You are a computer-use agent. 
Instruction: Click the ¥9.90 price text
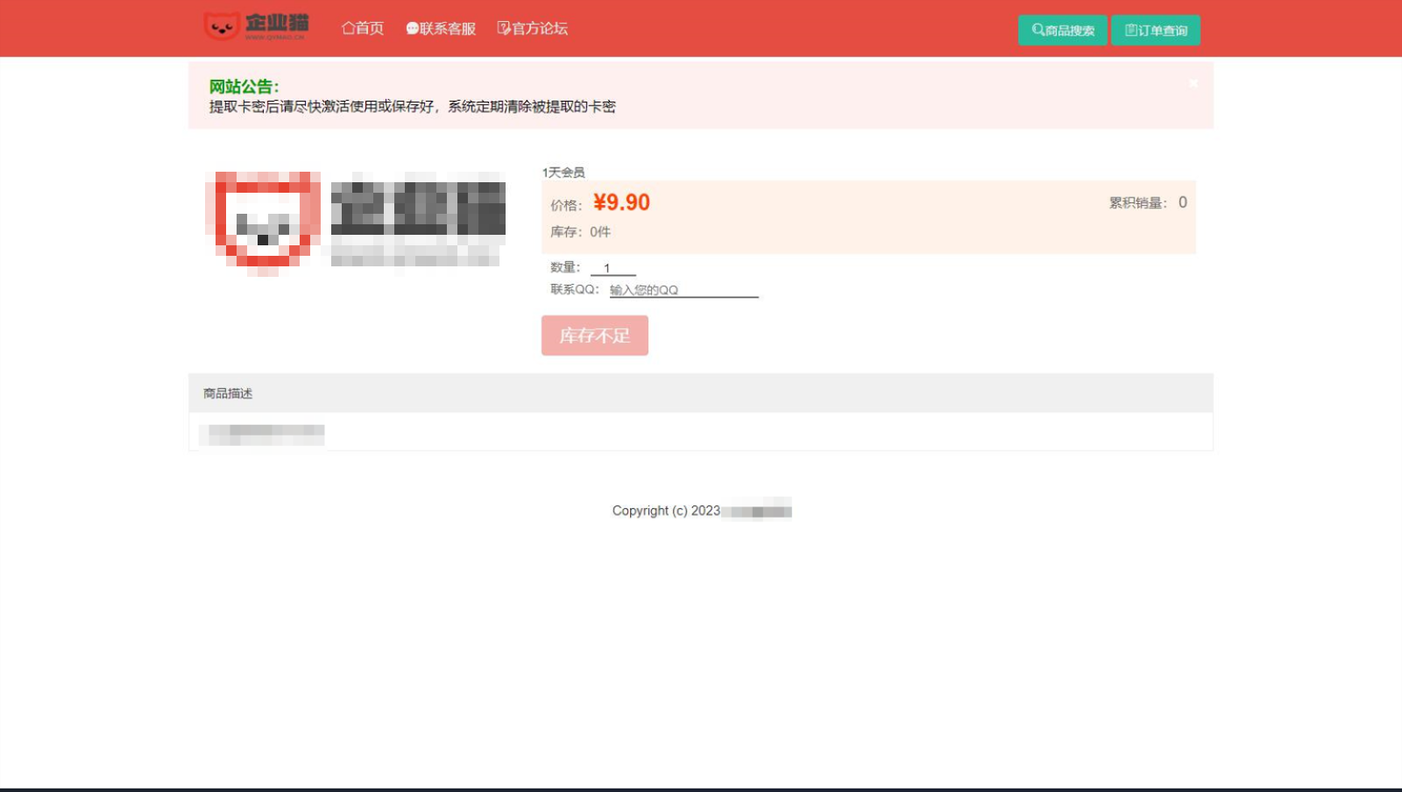[621, 202]
